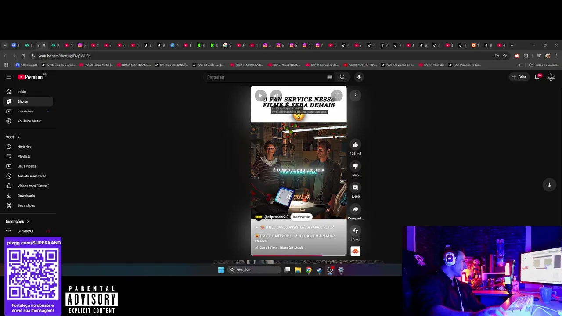Open Playlists in the sidebar
This screenshot has height=316, width=562.
pos(28,157)
